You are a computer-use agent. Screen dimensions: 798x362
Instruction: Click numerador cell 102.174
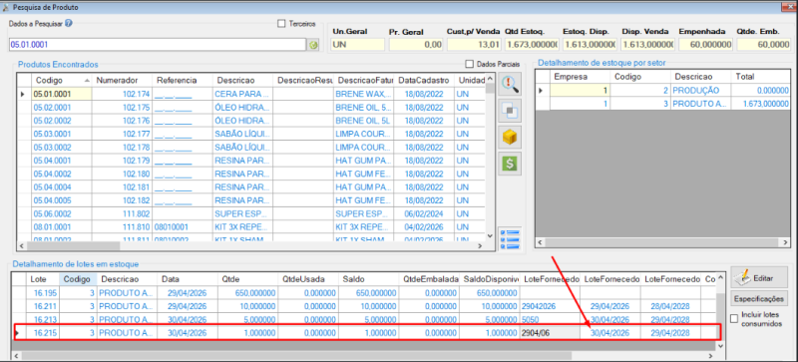click(x=122, y=94)
